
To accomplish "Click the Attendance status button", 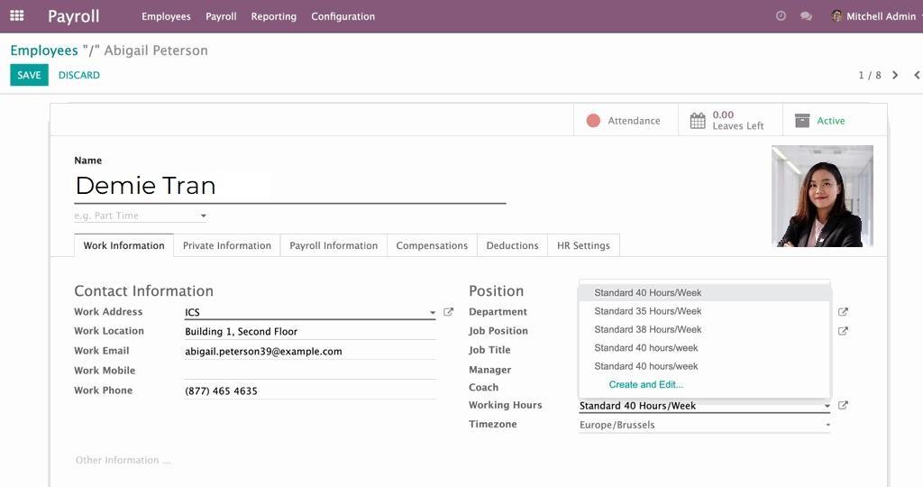I will coord(626,120).
